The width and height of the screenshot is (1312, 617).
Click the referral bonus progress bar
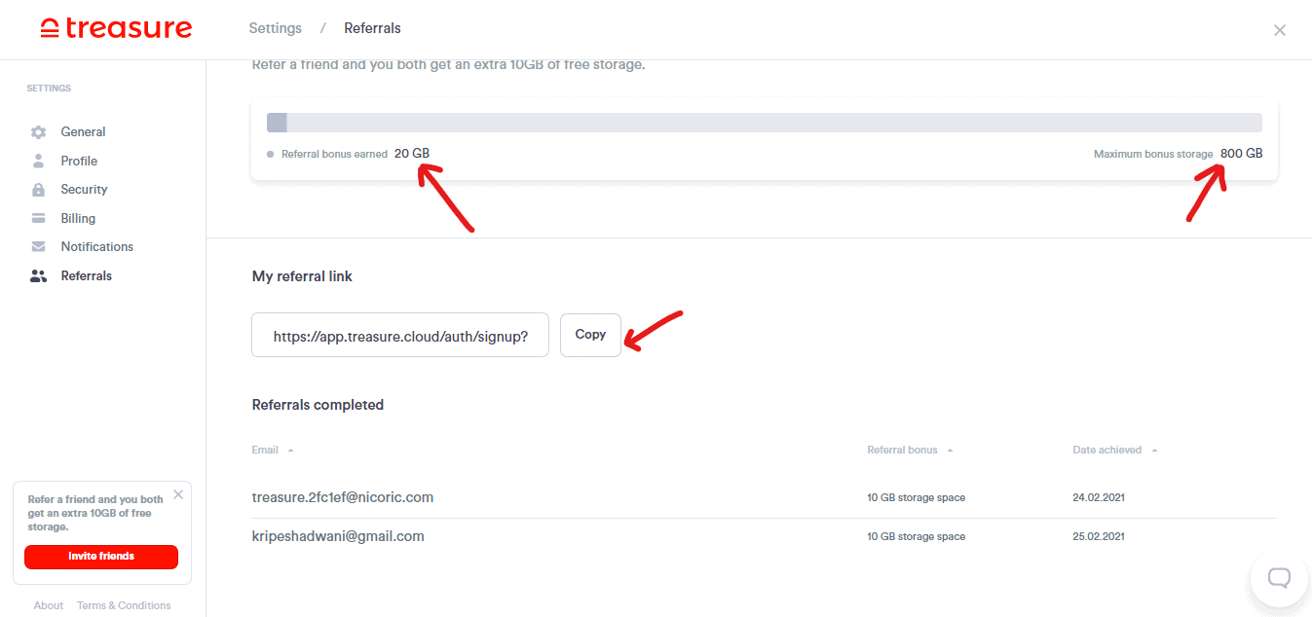764,123
